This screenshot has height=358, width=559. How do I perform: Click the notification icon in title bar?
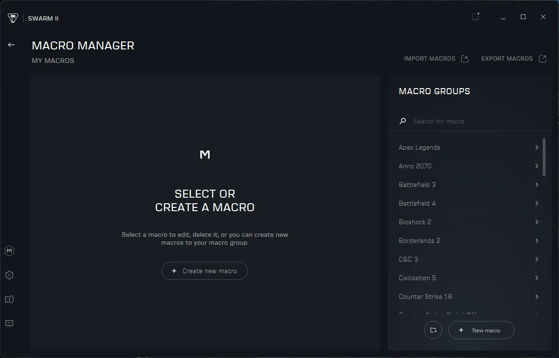[475, 17]
